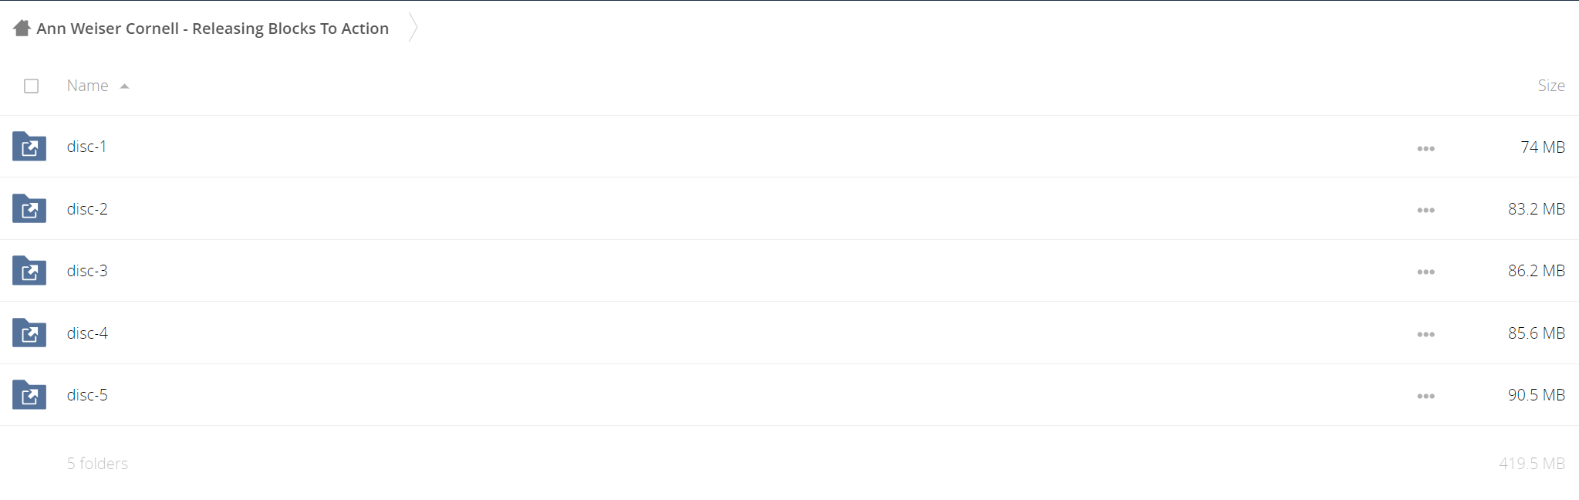Click Ann Weiser Cornell breadcrumb title

click(x=212, y=29)
